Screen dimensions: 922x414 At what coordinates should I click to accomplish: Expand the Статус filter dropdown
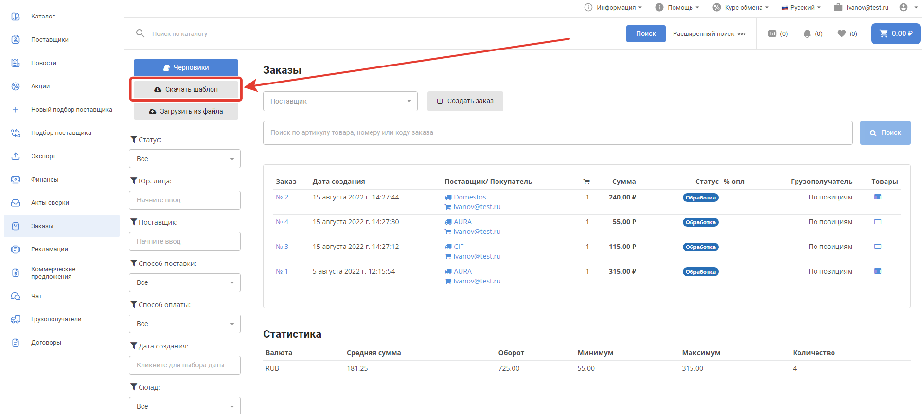[185, 159]
